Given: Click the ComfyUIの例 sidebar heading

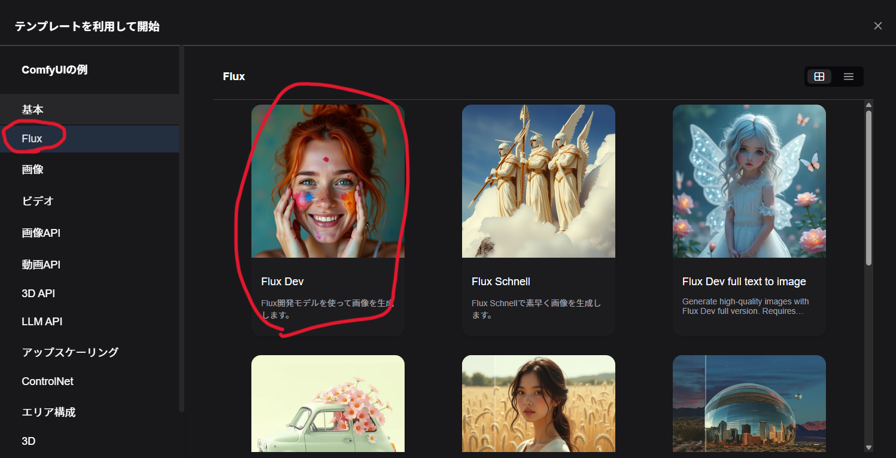Looking at the screenshot, I should click(54, 70).
